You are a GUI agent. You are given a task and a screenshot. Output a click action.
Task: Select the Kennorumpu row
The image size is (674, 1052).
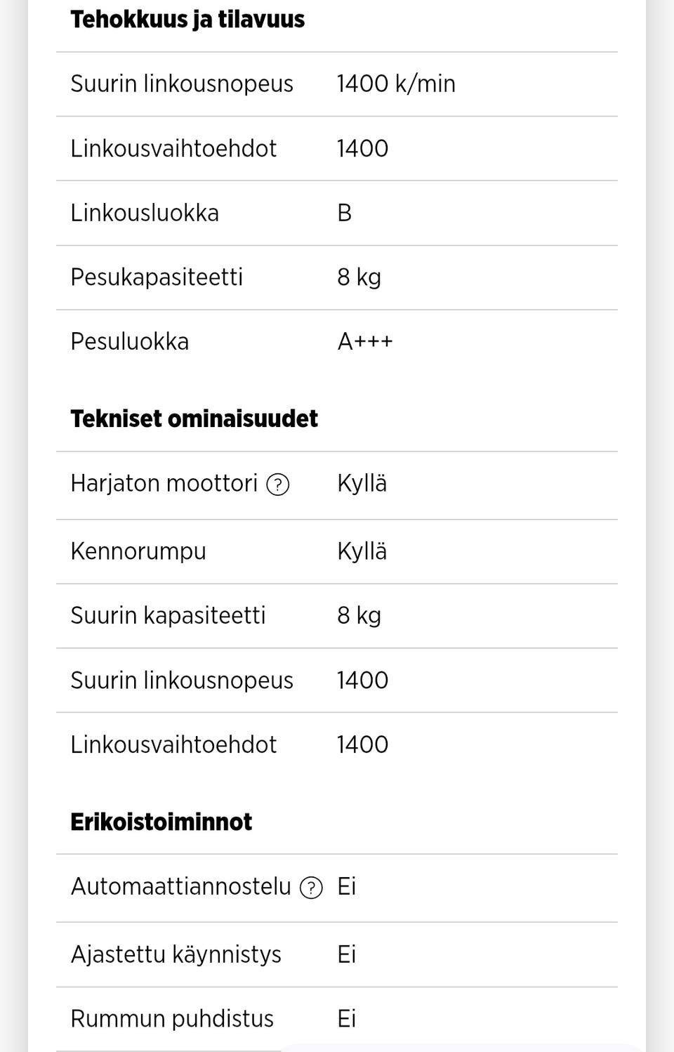click(x=138, y=552)
